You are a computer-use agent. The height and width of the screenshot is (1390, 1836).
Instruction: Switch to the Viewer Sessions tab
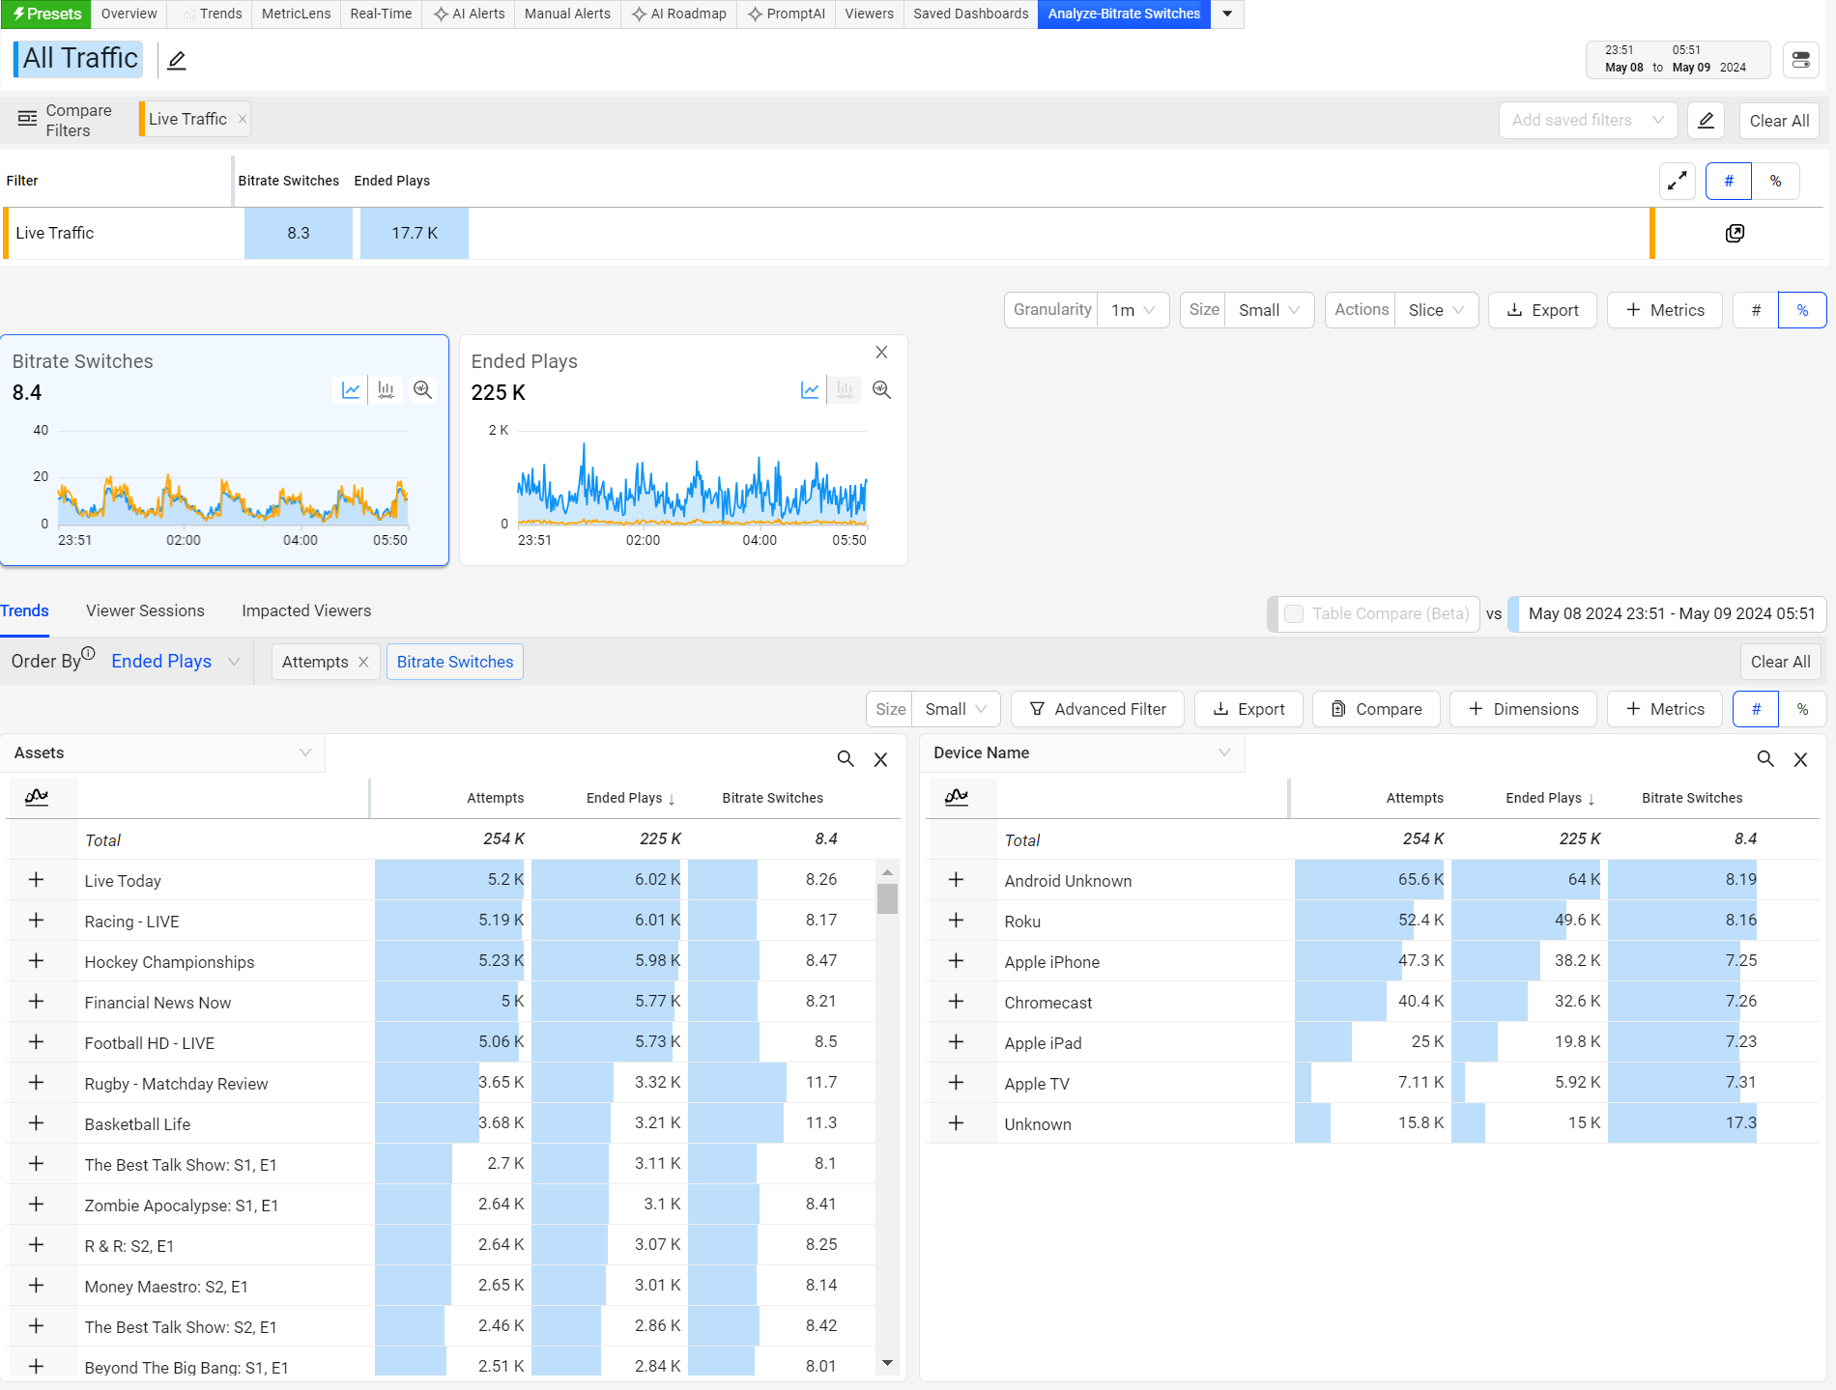coord(145,610)
